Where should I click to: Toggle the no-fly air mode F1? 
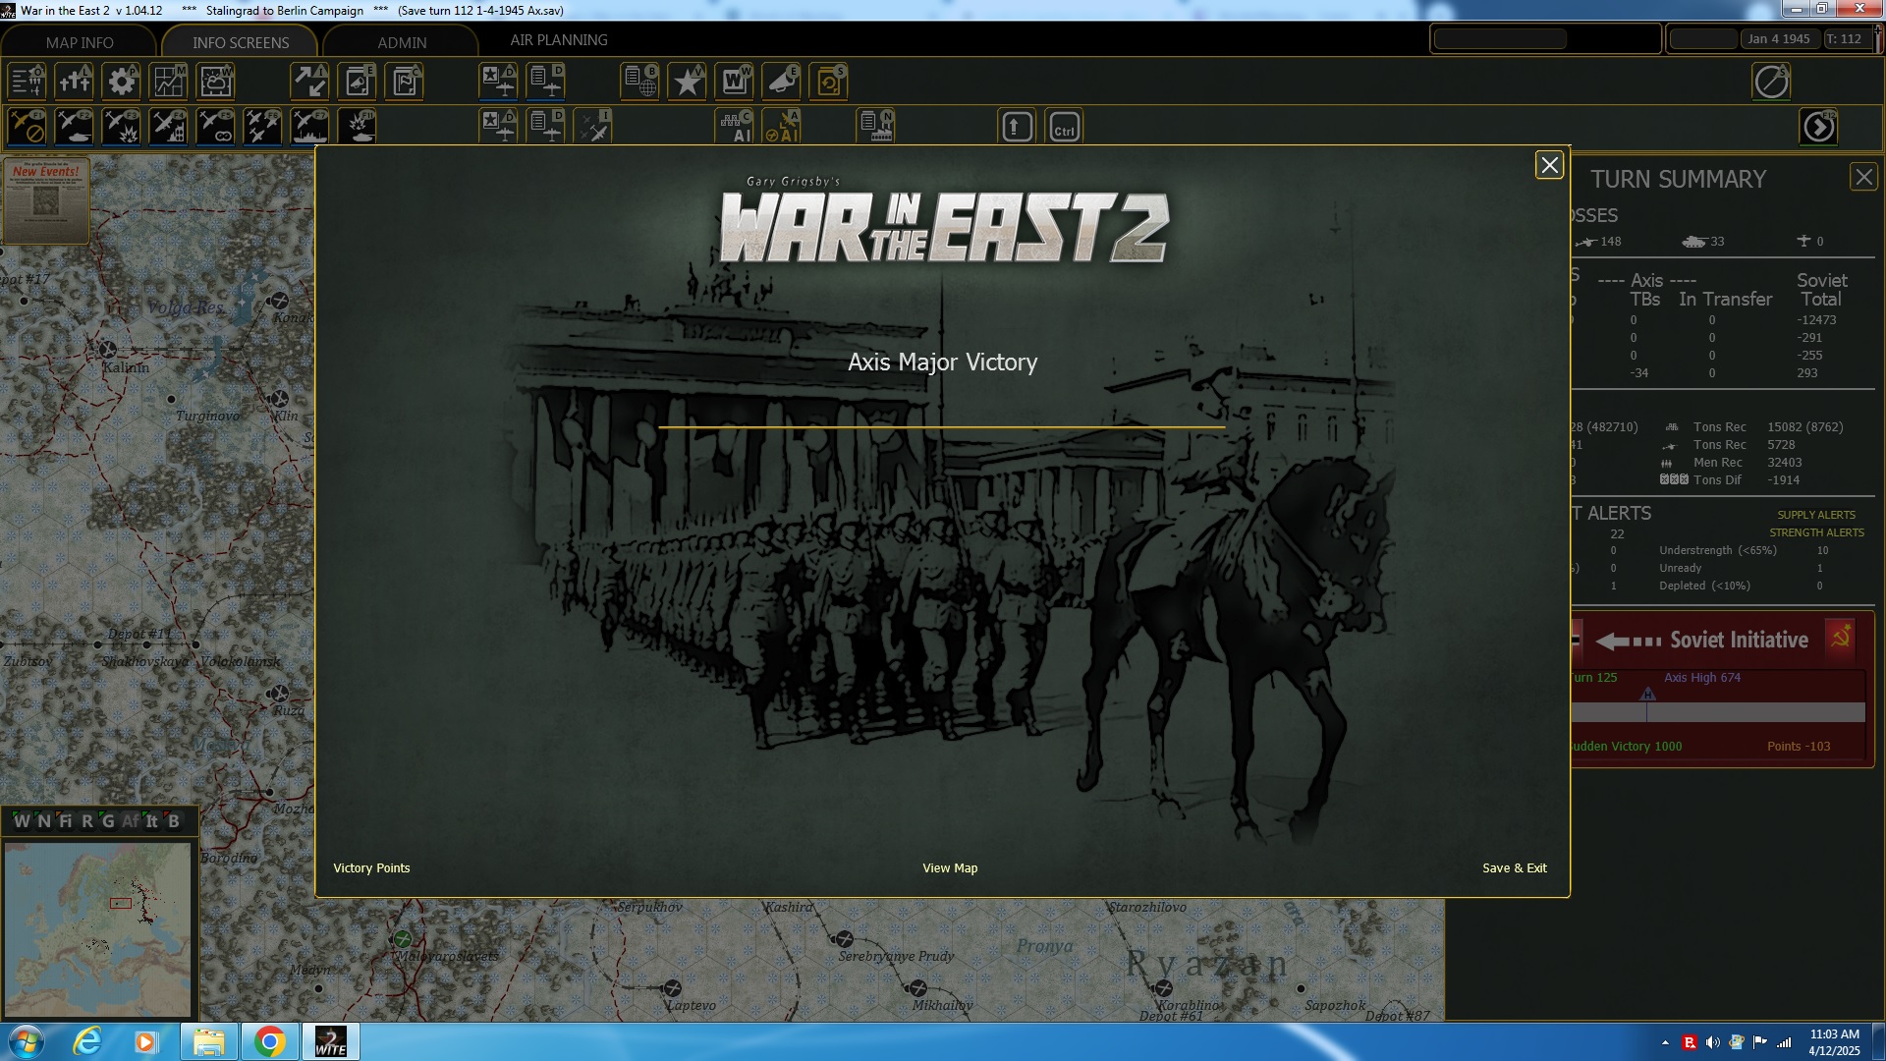click(28, 127)
